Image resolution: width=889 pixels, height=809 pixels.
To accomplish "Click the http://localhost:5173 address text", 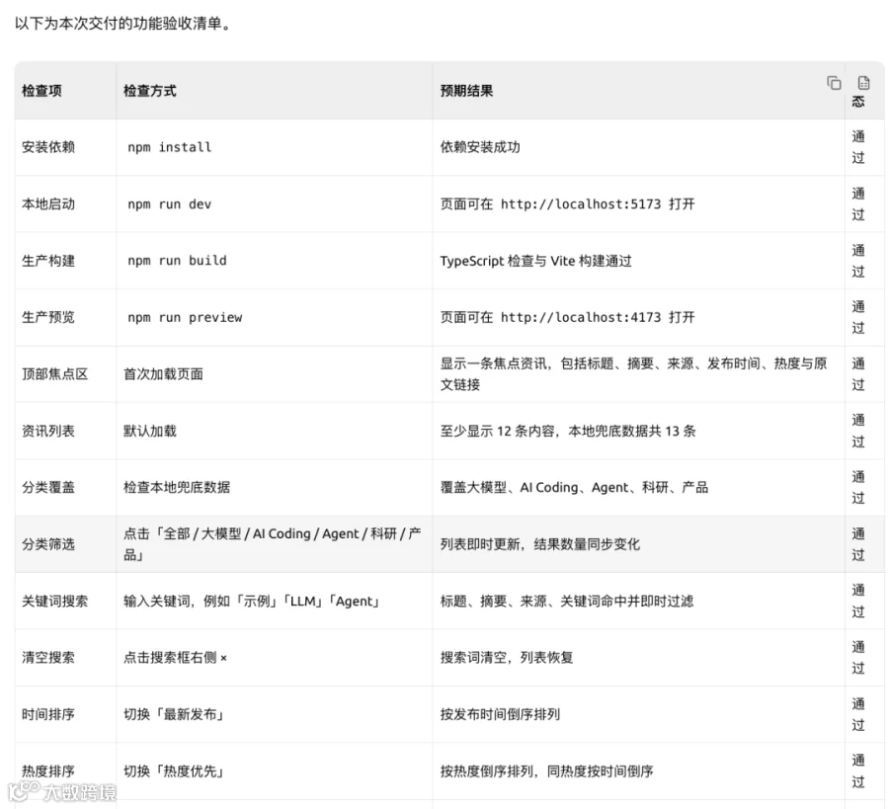I will pyautogui.click(x=581, y=204).
